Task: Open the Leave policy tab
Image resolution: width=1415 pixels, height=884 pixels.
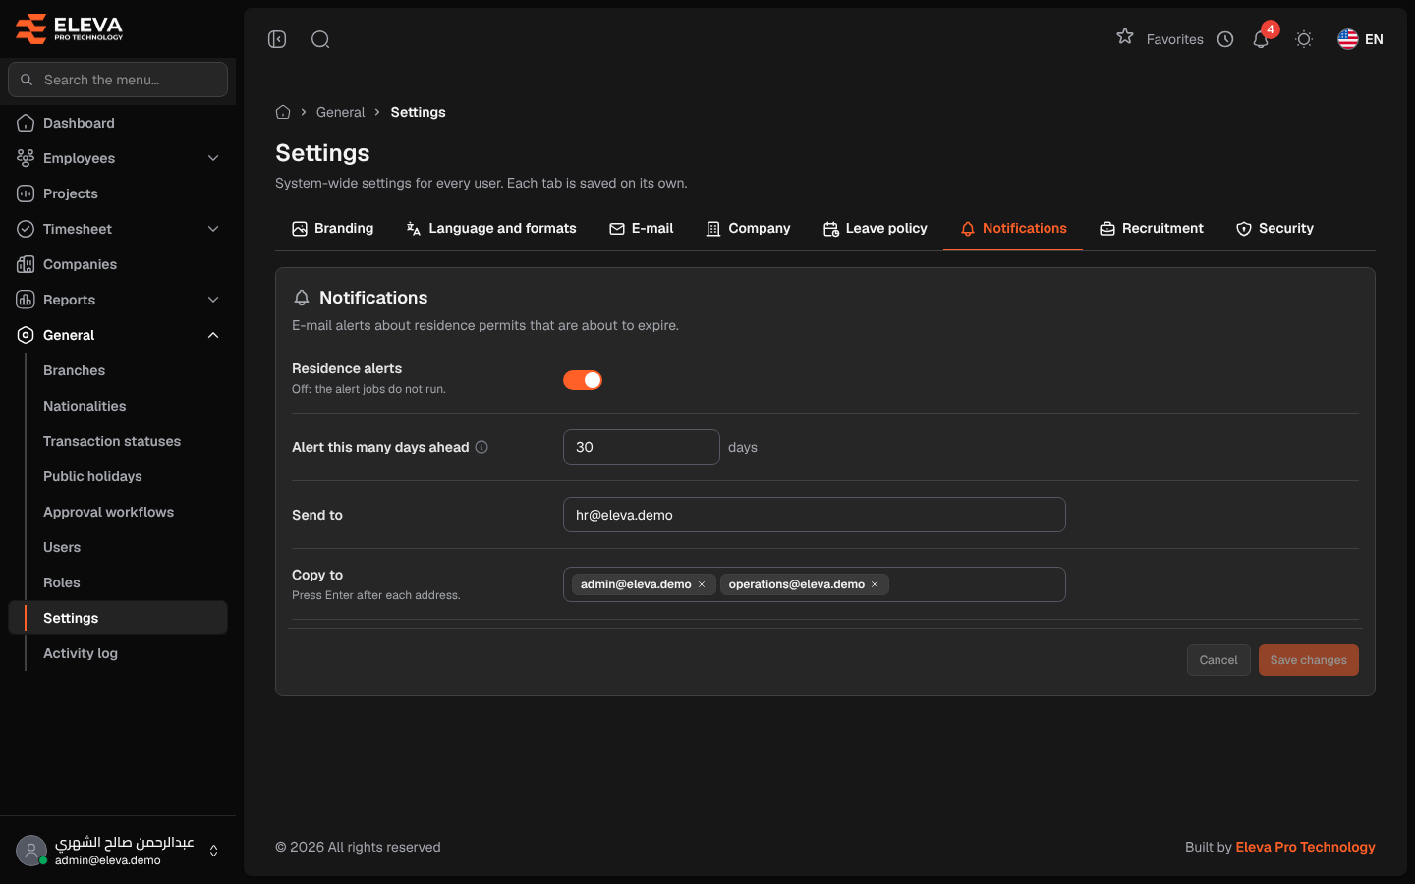Action: pyautogui.click(x=875, y=228)
